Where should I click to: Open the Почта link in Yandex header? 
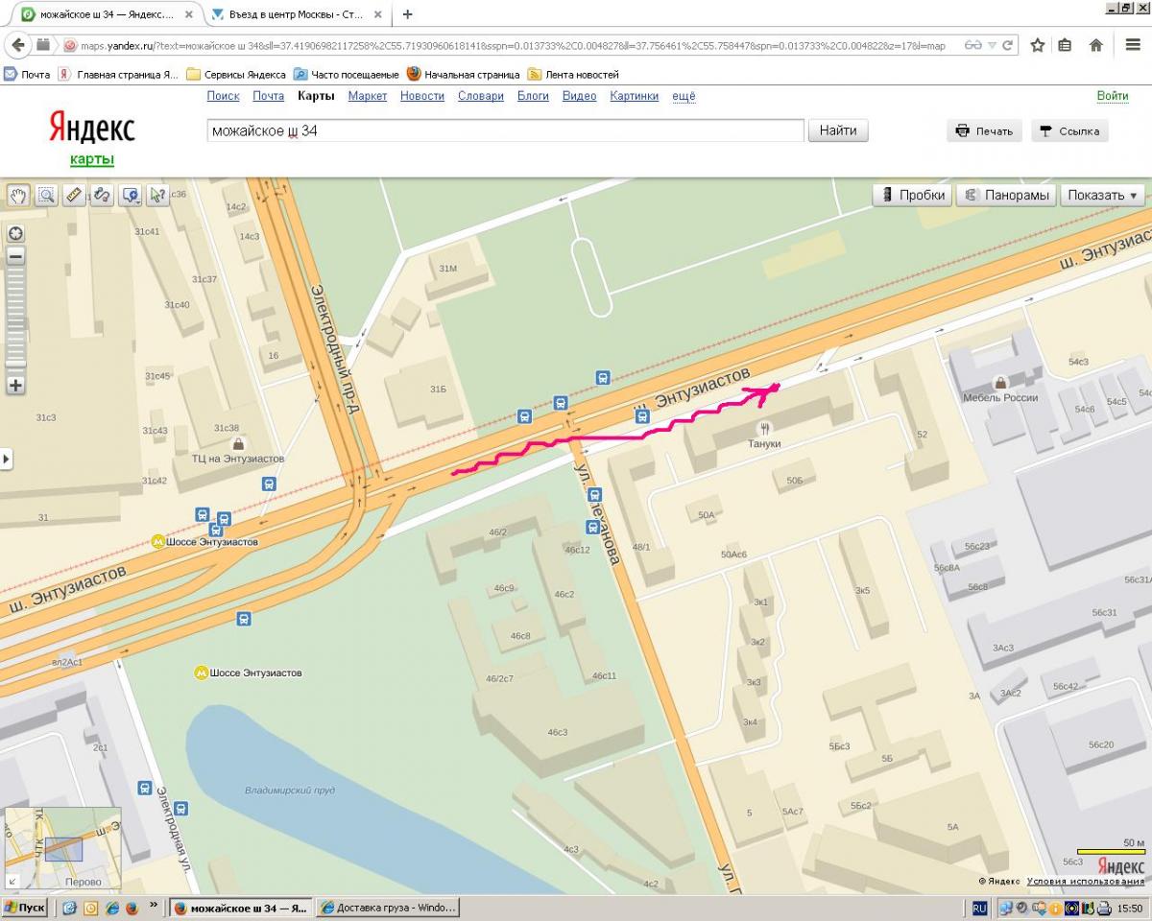click(269, 96)
